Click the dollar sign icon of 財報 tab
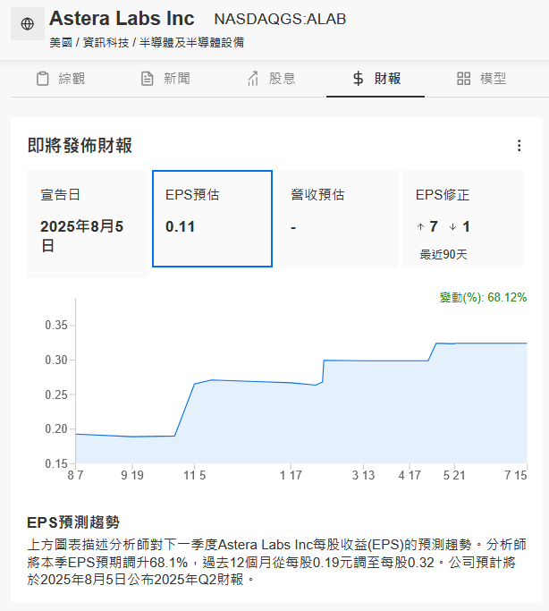 click(358, 79)
